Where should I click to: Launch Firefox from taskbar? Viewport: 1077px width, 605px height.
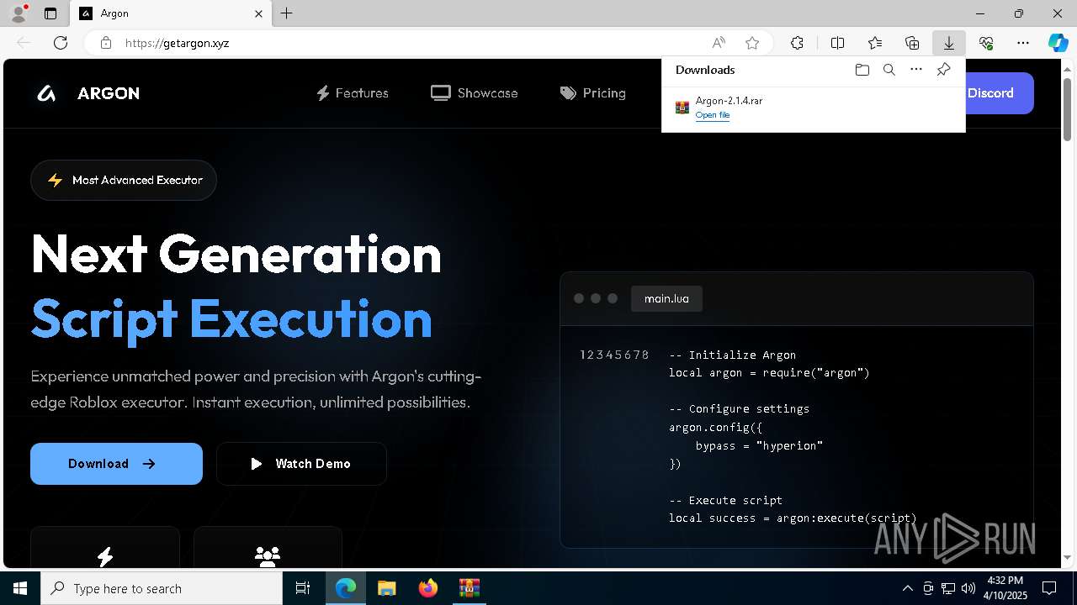click(428, 588)
